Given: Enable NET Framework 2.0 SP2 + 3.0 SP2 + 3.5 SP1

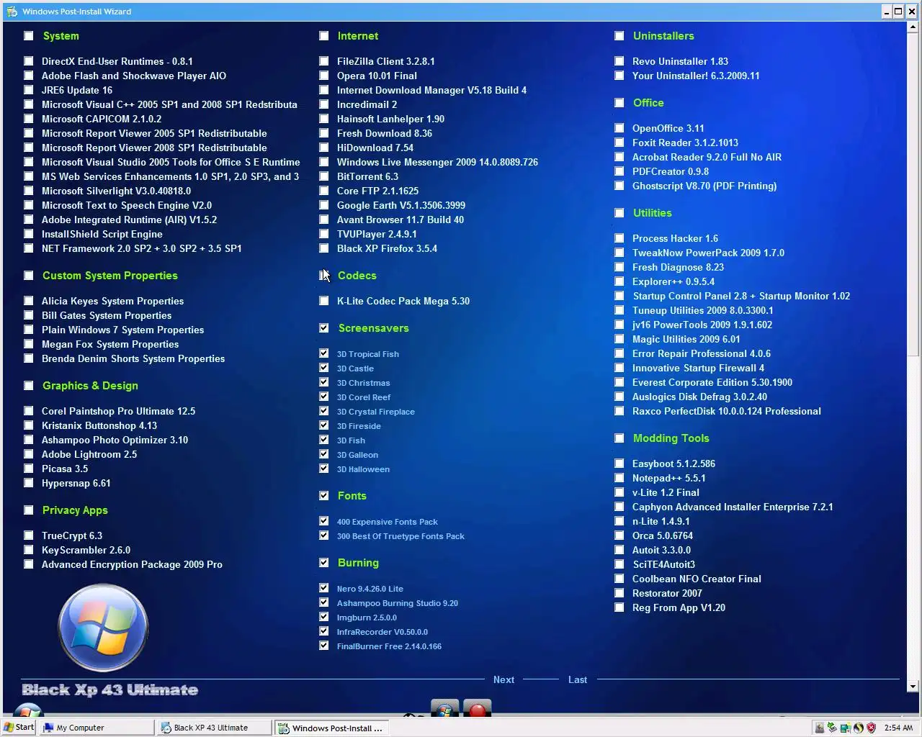Looking at the screenshot, I should 29,248.
